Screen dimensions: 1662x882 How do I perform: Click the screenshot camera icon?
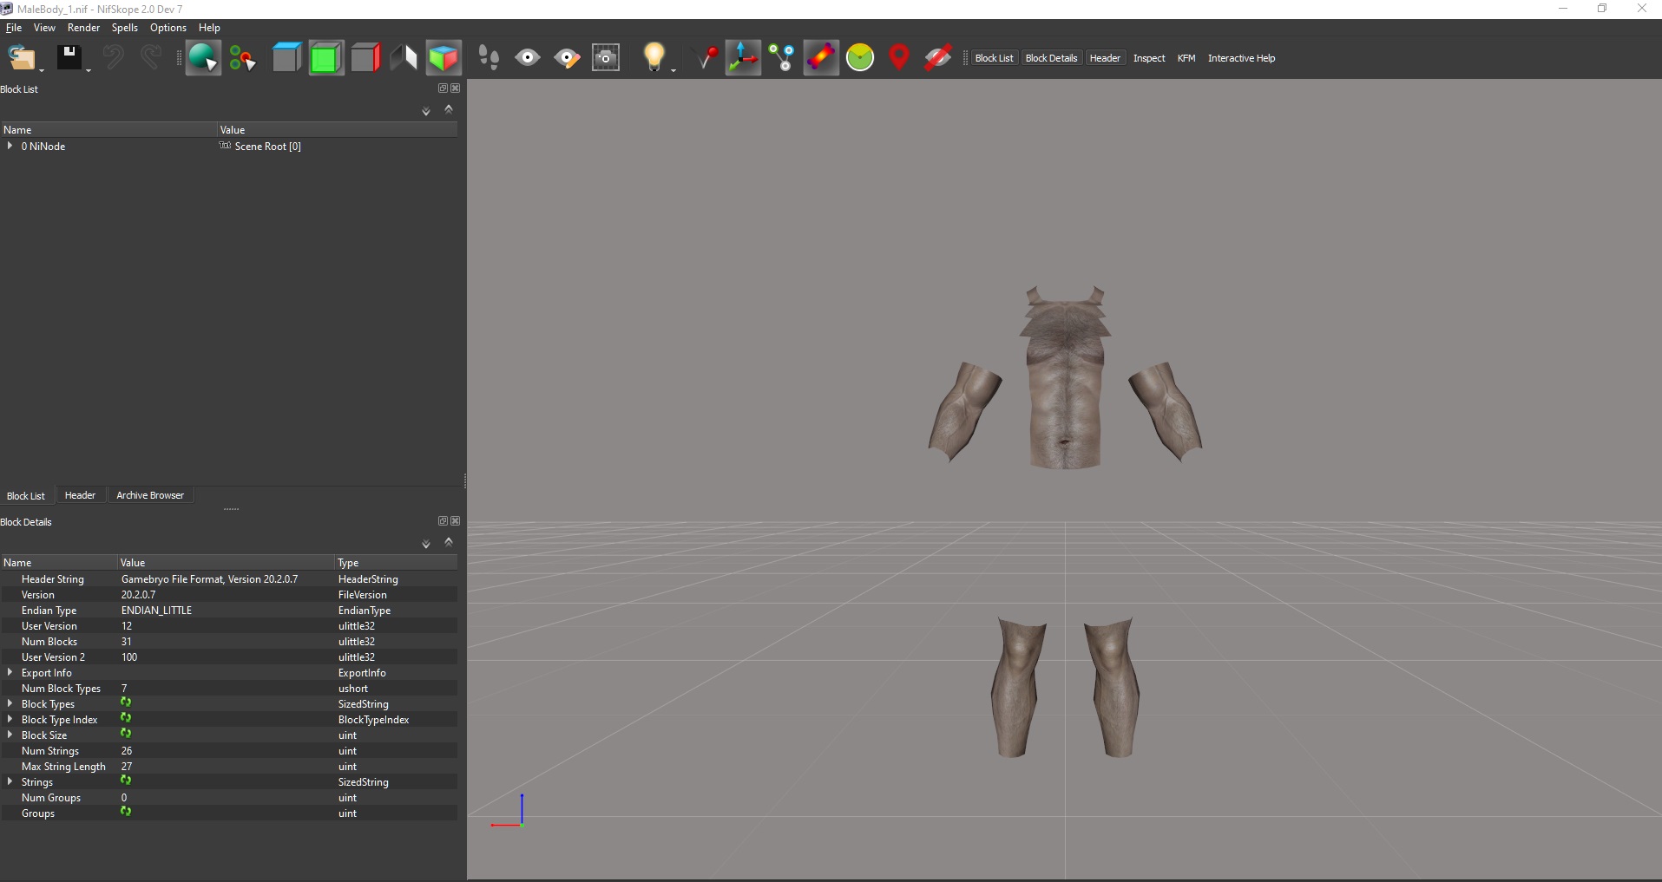[x=606, y=58]
